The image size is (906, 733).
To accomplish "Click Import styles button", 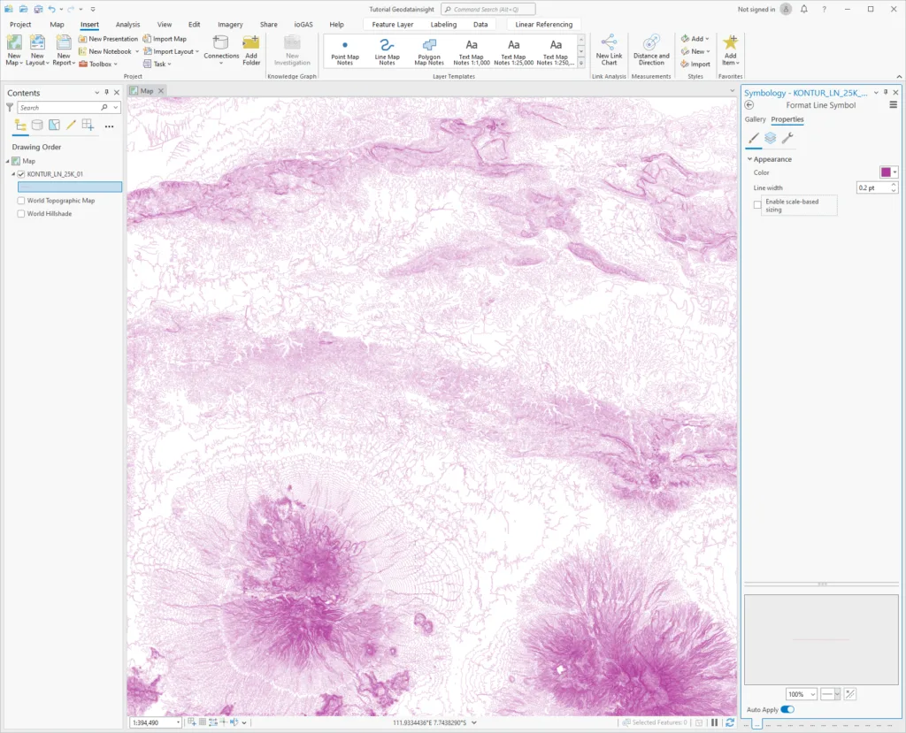I will pyautogui.click(x=695, y=65).
